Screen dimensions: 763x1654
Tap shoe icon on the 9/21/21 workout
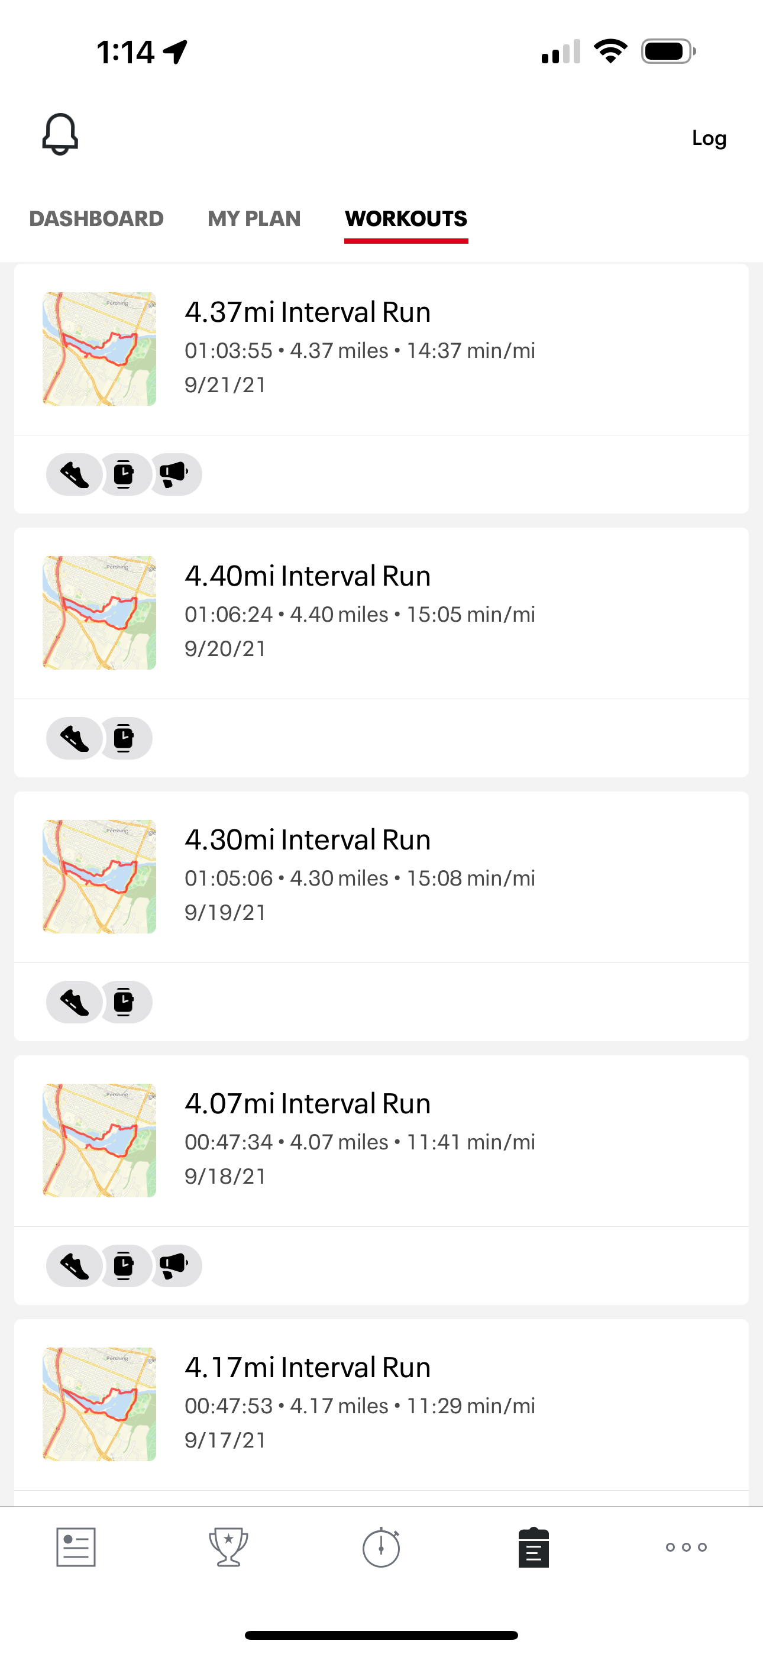75,474
